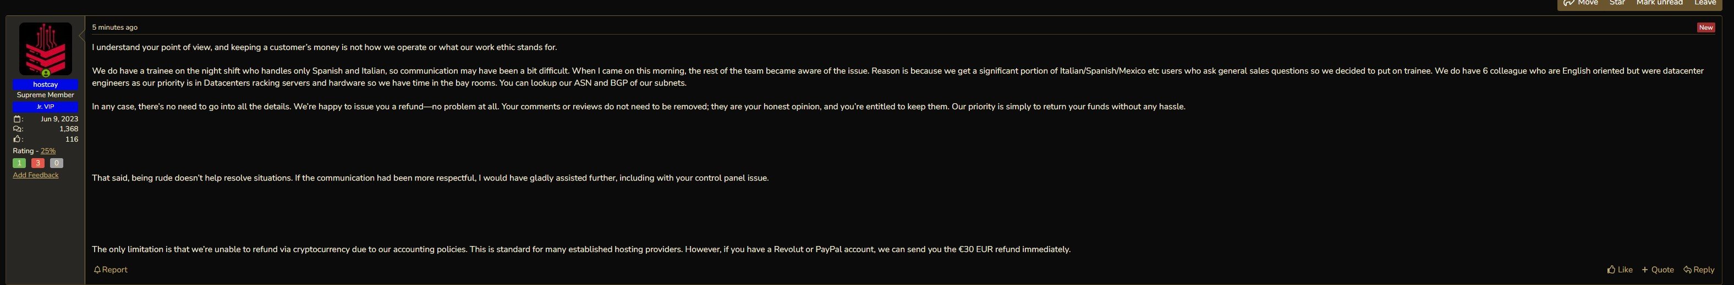Open the 25% rating link
Screen dimensions: 1734x285
click(48, 151)
